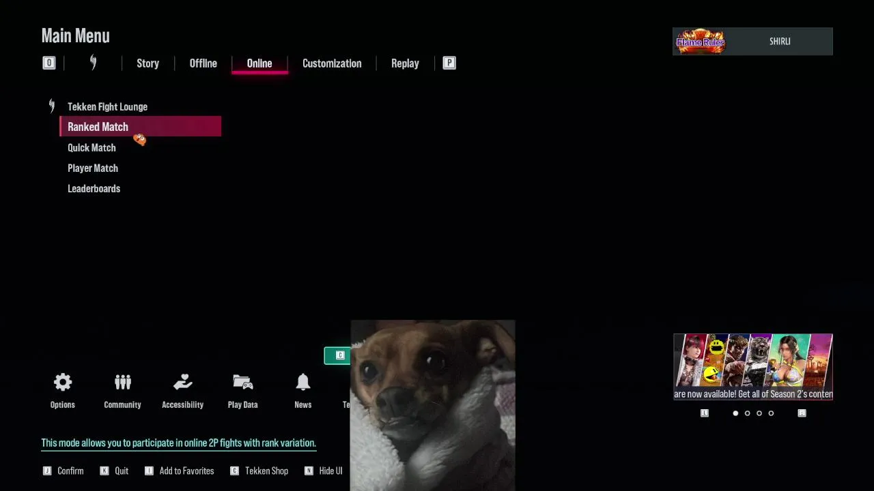Click the I key icon for Add to Favorites
874x491 pixels.
[x=149, y=471]
